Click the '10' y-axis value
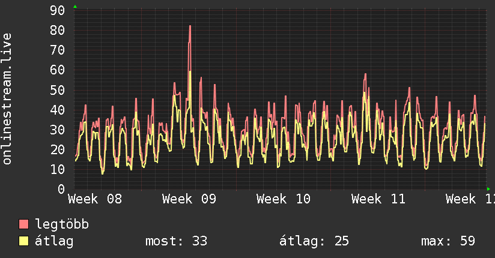The width and height of the screenshot is (495, 258). [x=57, y=170]
